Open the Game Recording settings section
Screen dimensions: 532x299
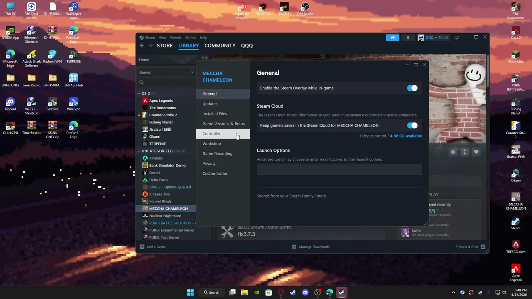coord(223,154)
